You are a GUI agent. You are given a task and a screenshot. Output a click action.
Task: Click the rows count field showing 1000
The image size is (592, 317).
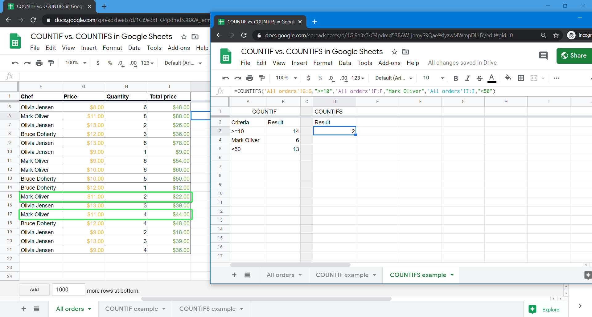(68, 290)
